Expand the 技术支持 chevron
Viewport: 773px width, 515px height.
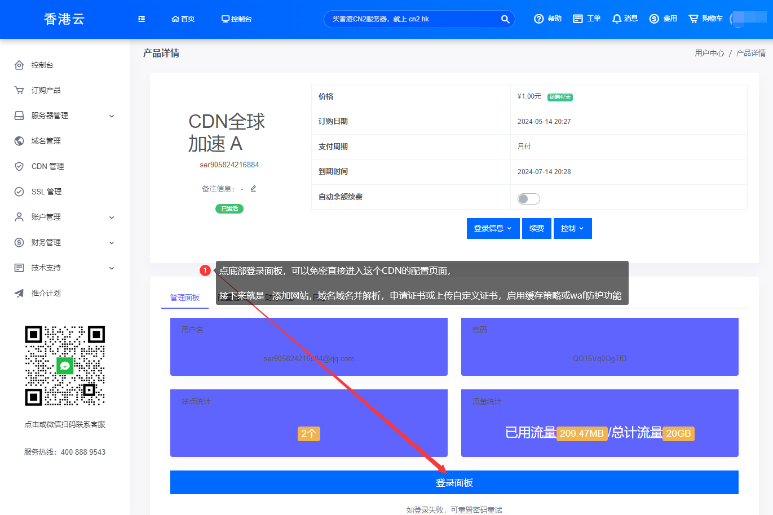(x=112, y=268)
